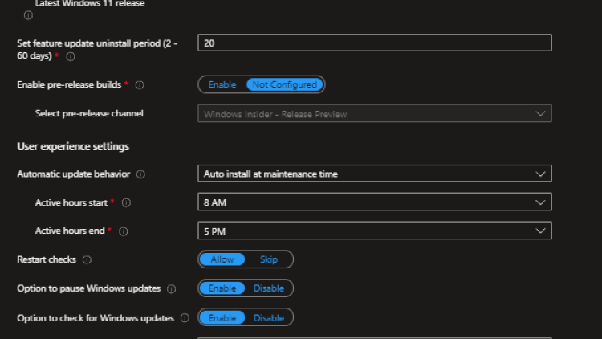602x339 pixels.
Task: Disable option to pause Windows updates
Action: 269,288
